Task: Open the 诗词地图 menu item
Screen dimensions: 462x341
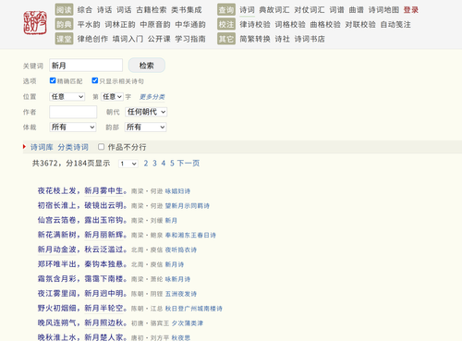Action: pyautogui.click(x=383, y=10)
